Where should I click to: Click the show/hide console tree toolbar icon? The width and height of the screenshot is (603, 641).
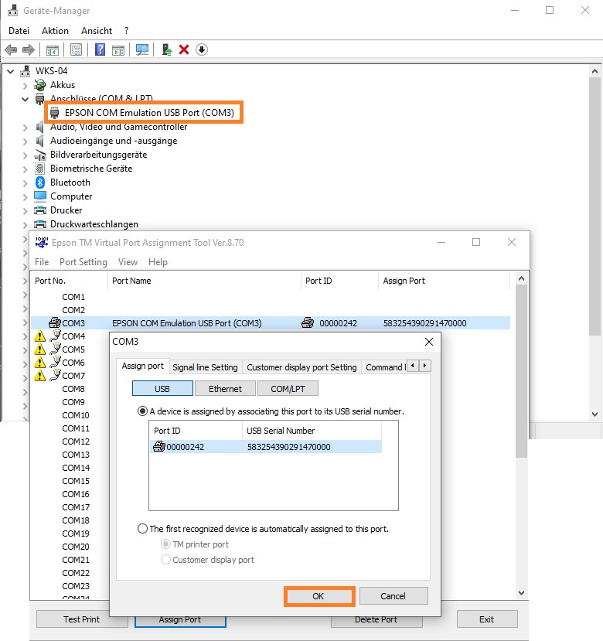[53, 50]
